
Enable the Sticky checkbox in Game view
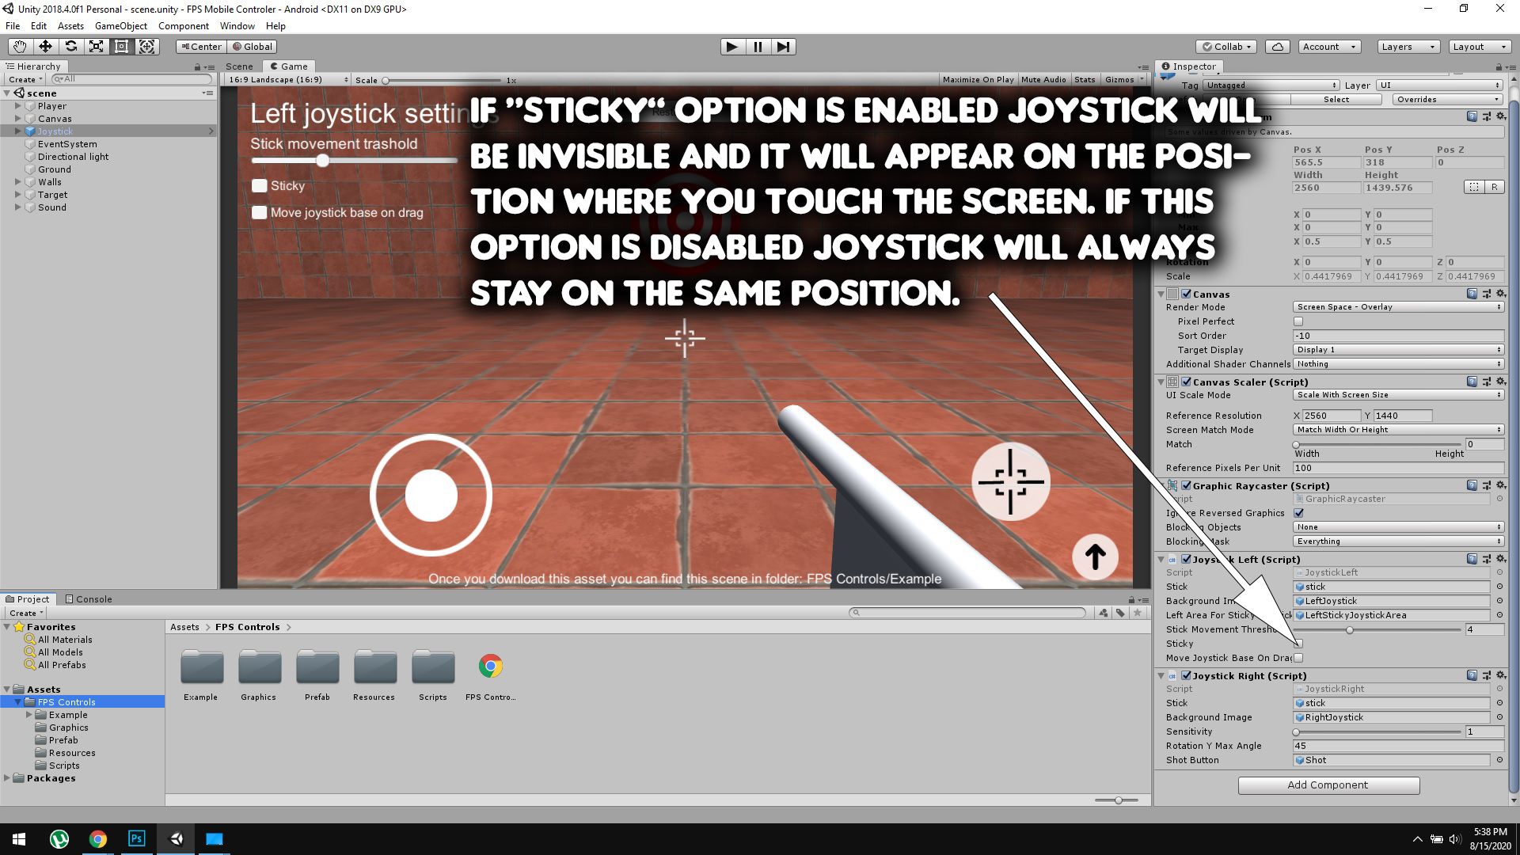pos(260,186)
